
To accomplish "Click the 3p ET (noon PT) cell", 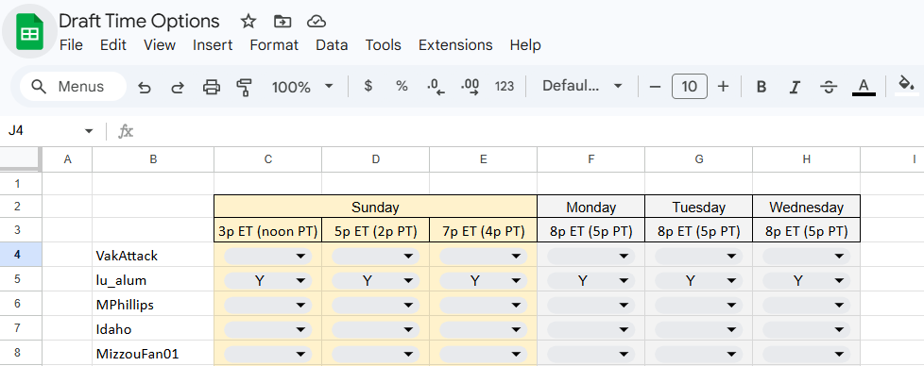I will (268, 231).
